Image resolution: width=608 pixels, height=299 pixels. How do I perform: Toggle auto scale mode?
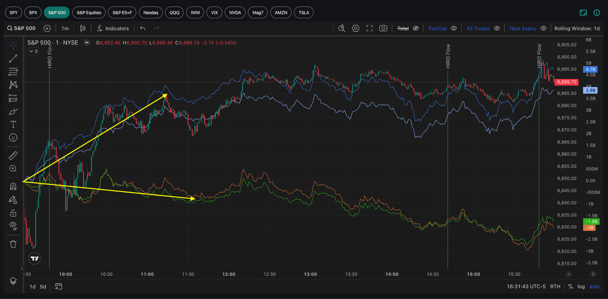click(x=594, y=287)
